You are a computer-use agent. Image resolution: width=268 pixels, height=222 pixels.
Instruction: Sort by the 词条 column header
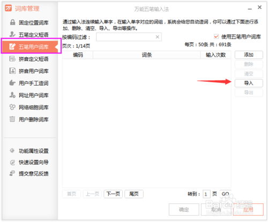pyautogui.click(x=147, y=55)
